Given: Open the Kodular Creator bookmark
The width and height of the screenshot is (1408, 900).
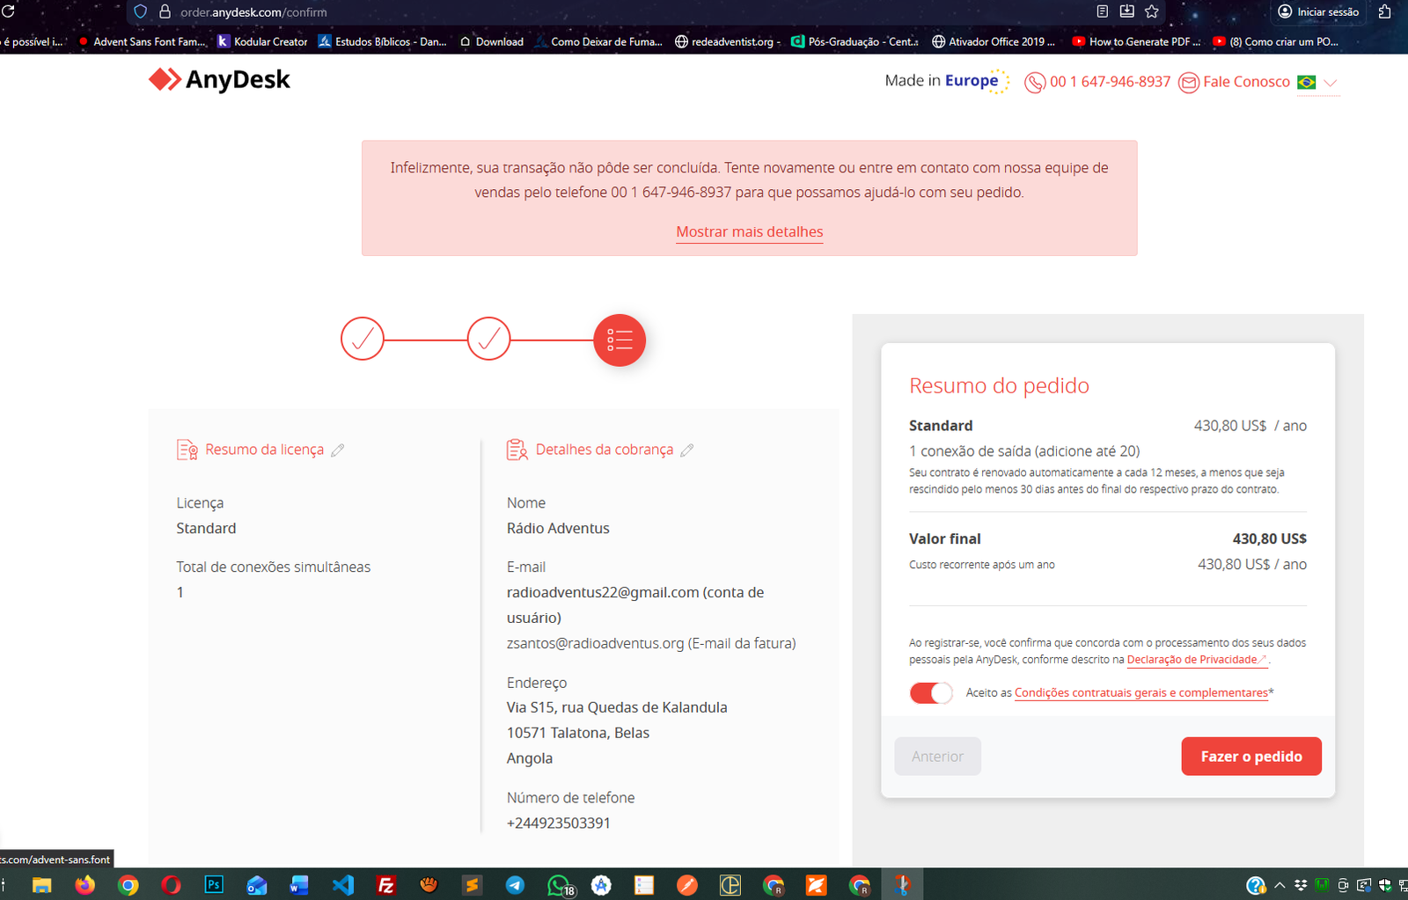Looking at the screenshot, I should point(262,41).
